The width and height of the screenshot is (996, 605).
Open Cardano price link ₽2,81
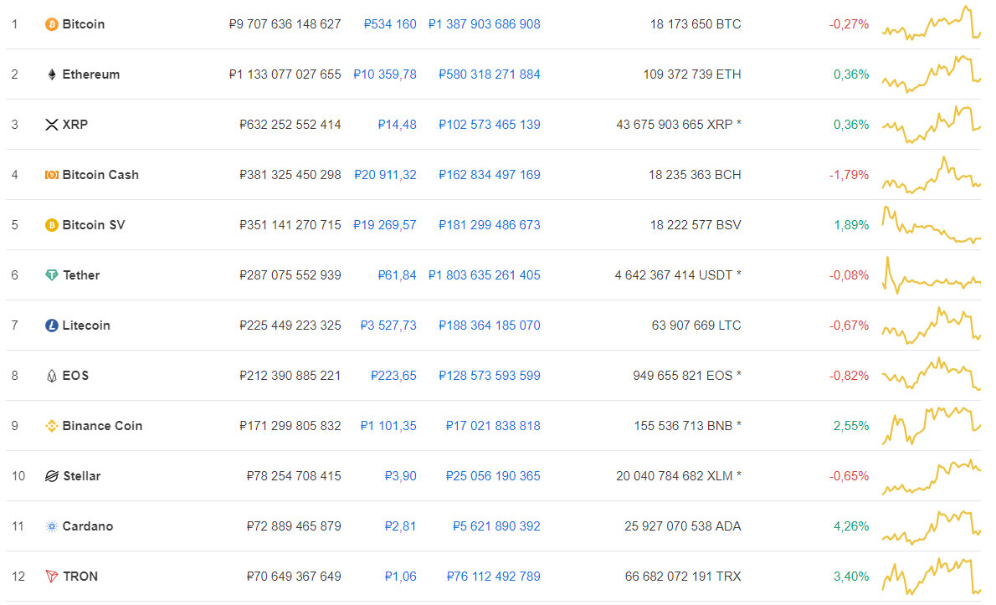click(400, 526)
